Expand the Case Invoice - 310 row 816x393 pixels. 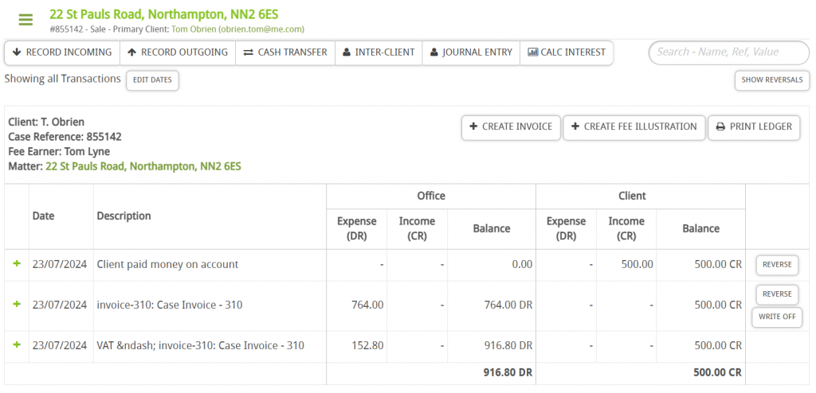[x=17, y=305]
